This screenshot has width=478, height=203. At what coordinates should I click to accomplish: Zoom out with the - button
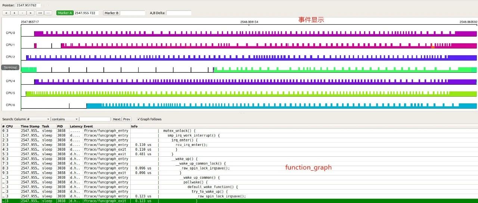[22, 13]
